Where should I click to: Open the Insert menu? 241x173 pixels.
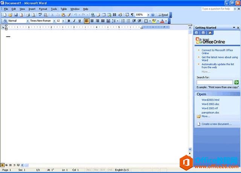(x=32, y=9)
